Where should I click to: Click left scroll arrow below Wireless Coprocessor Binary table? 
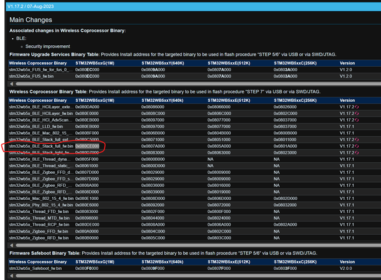[11, 245]
